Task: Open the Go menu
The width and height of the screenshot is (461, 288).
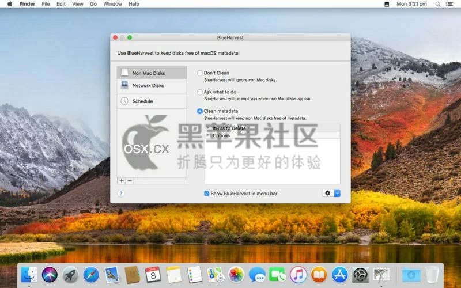Action: (93, 4)
